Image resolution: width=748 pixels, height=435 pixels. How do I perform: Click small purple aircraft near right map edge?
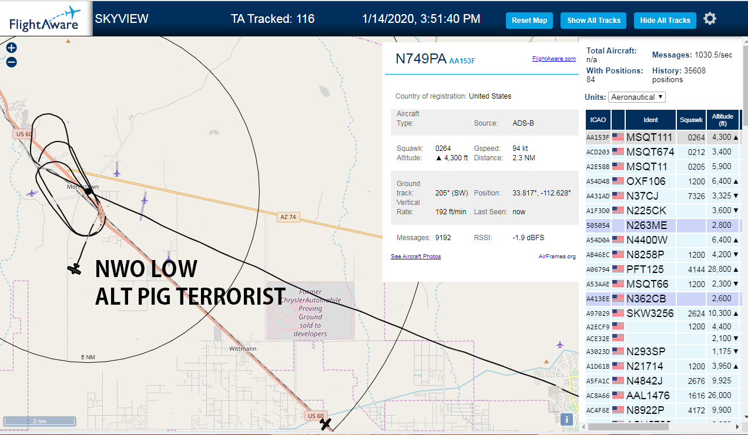coord(559,344)
